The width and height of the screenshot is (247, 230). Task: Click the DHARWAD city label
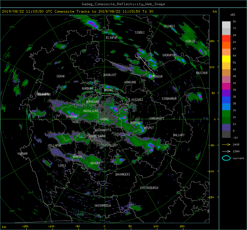click(x=71, y=117)
